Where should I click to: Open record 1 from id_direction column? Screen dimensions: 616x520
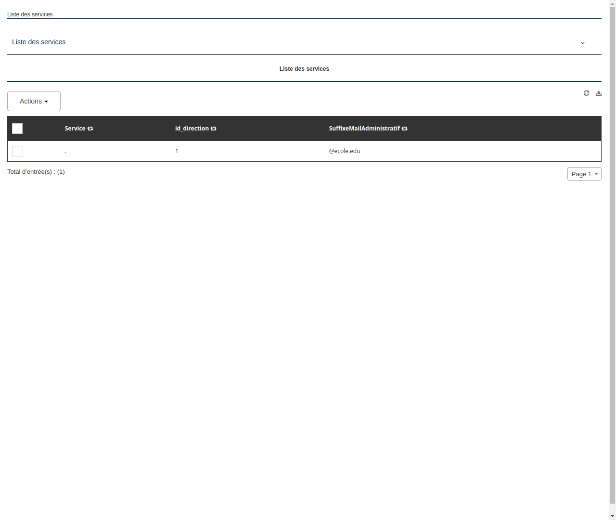coord(177,151)
